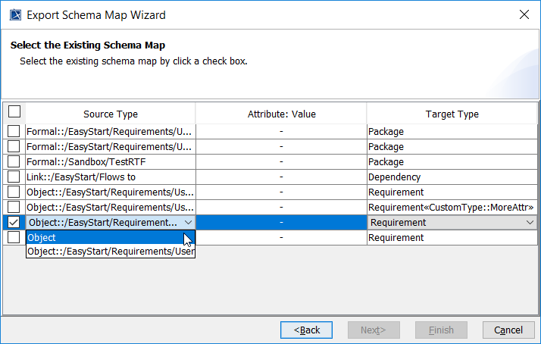
Task: Click the Target Type column header
Action: pyautogui.click(x=452, y=114)
